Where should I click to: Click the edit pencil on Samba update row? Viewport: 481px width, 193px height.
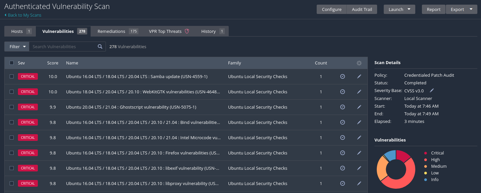tap(359, 76)
